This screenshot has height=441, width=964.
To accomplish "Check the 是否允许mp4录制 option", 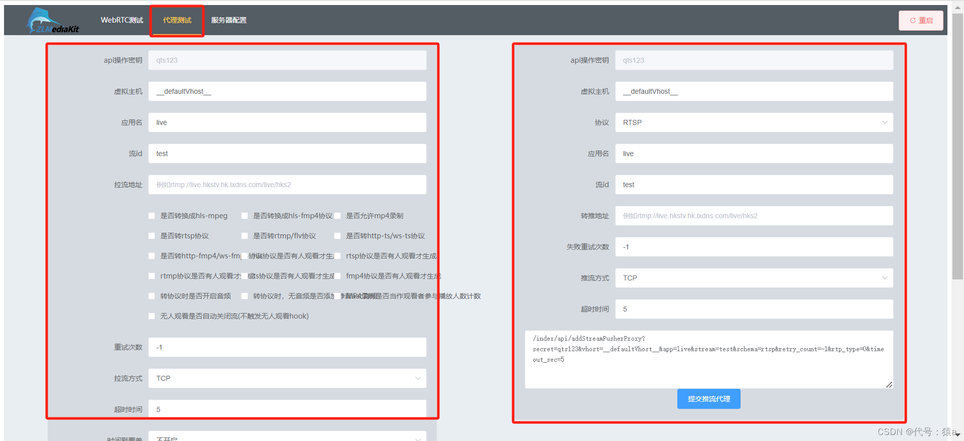I will 337,216.
